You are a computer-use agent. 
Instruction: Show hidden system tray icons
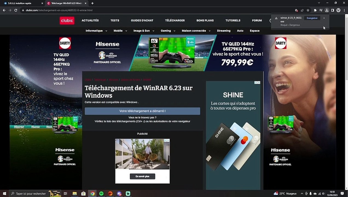(x=302, y=193)
